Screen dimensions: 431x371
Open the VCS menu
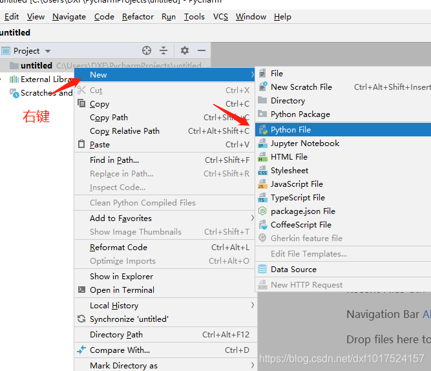pyautogui.click(x=220, y=17)
